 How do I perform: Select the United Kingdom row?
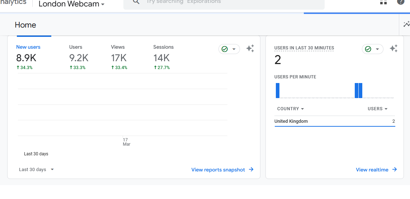click(x=335, y=121)
